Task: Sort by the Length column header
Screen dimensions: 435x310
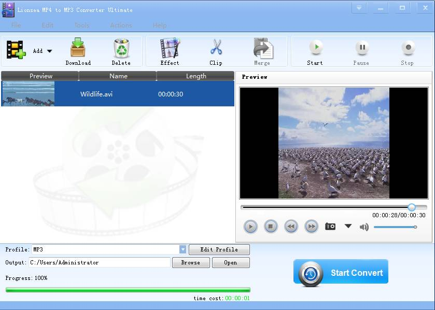Action: click(x=196, y=76)
